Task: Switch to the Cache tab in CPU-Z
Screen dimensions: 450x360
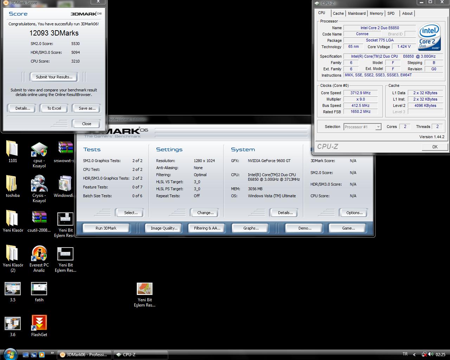Action: [x=338, y=13]
